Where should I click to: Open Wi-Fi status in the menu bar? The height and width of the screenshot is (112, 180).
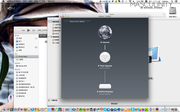(130, 1)
